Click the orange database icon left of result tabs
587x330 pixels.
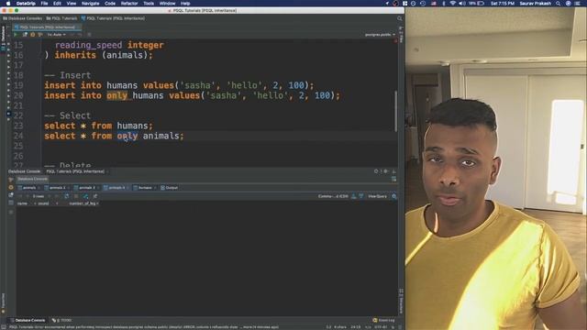(10, 188)
